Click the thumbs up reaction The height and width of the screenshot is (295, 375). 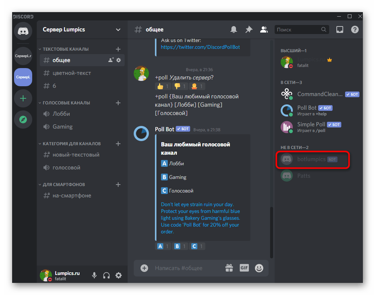(162, 86)
